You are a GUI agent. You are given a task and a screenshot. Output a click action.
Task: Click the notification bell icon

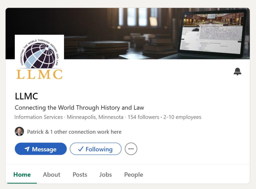237,71
